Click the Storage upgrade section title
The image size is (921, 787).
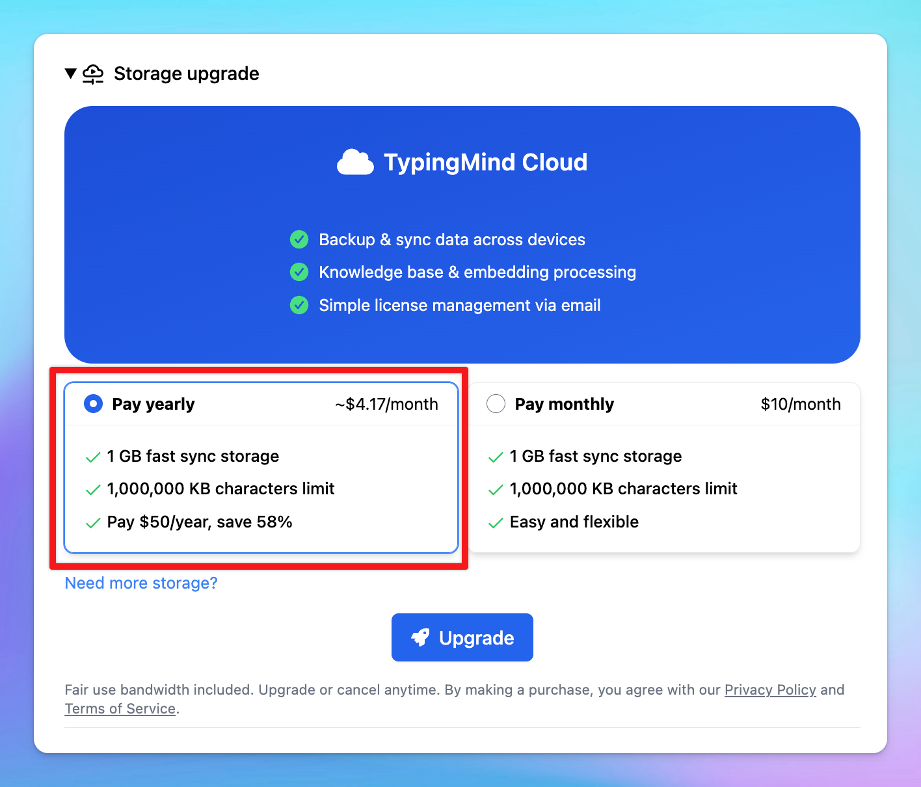(x=187, y=73)
